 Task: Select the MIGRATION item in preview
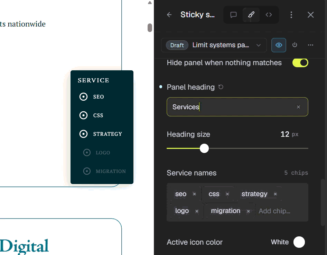click(104, 171)
